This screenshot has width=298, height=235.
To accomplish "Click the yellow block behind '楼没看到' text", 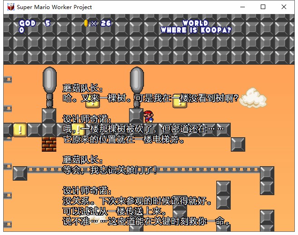I will coord(180,101).
